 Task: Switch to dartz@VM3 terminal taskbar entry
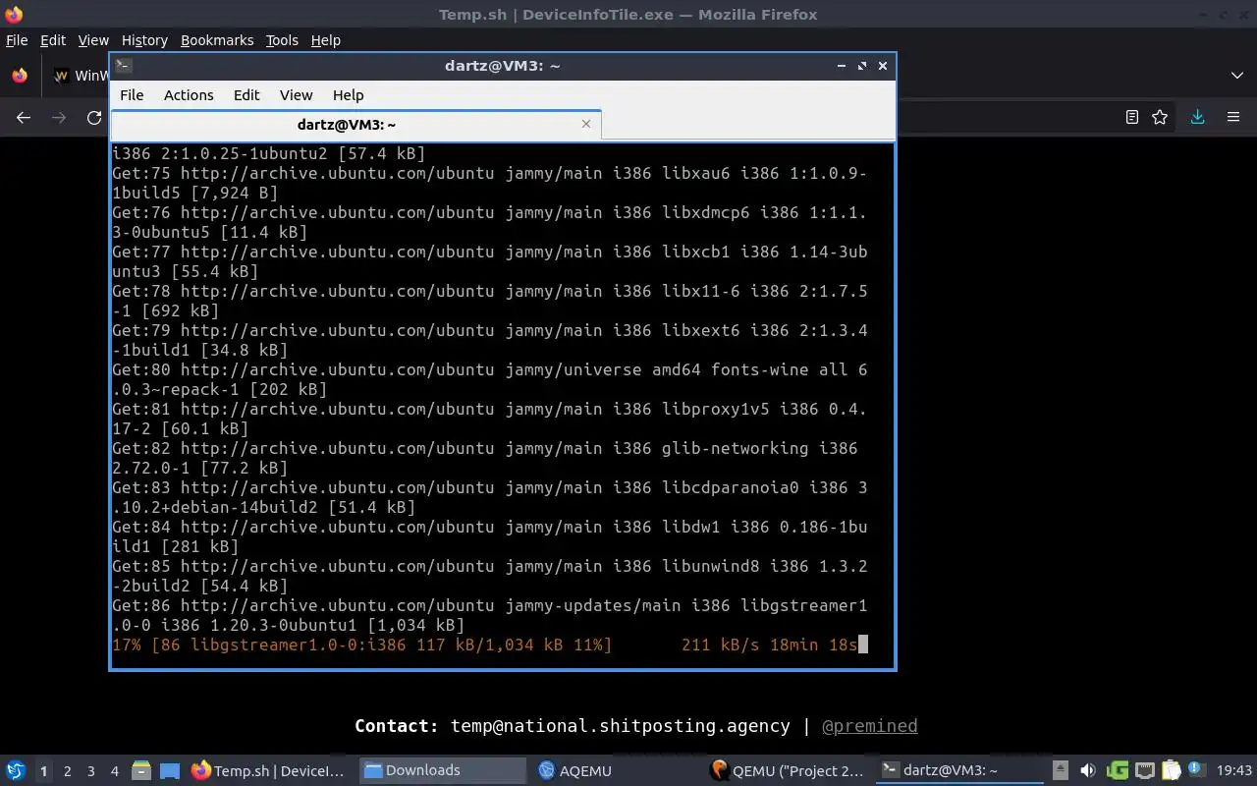point(960,770)
